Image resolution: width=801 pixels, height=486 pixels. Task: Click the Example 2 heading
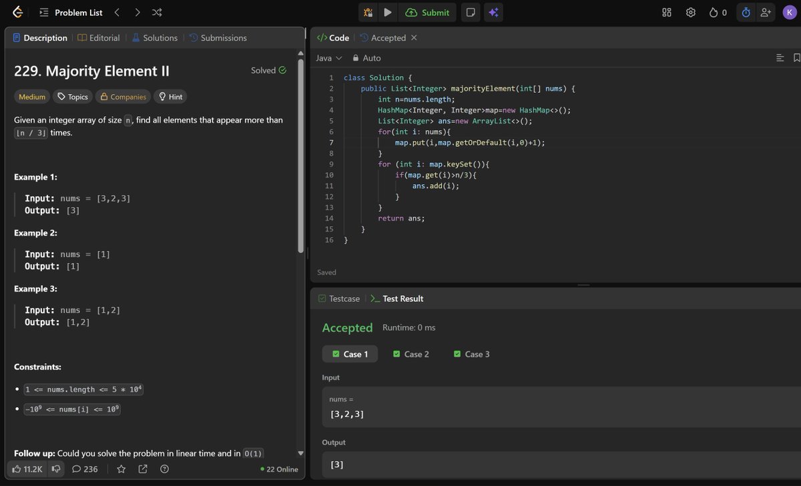coord(35,233)
